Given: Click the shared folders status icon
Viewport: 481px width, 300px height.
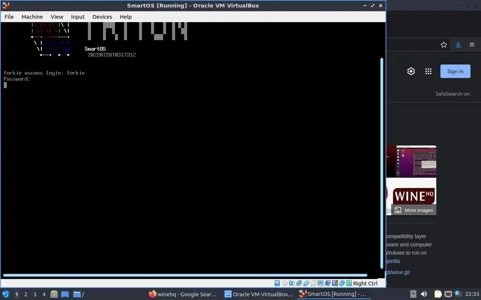Looking at the screenshot, I should click(313, 283).
